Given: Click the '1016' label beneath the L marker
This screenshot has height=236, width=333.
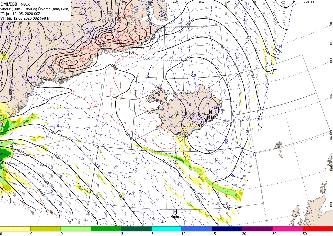Looking at the screenshot, I should point(140,43).
